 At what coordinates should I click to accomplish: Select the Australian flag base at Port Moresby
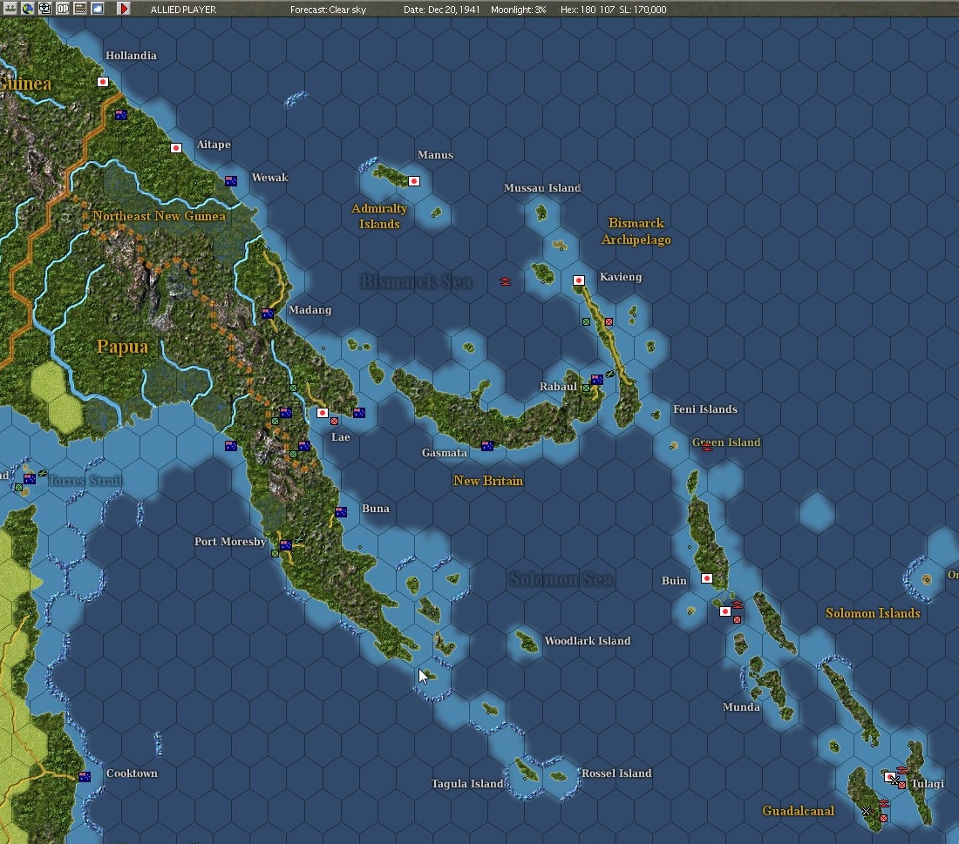[286, 544]
